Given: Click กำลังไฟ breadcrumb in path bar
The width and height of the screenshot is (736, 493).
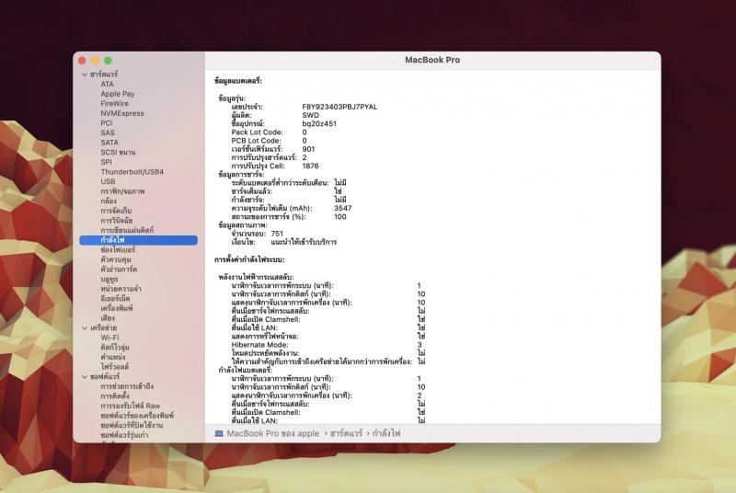Looking at the screenshot, I should pyautogui.click(x=386, y=434).
